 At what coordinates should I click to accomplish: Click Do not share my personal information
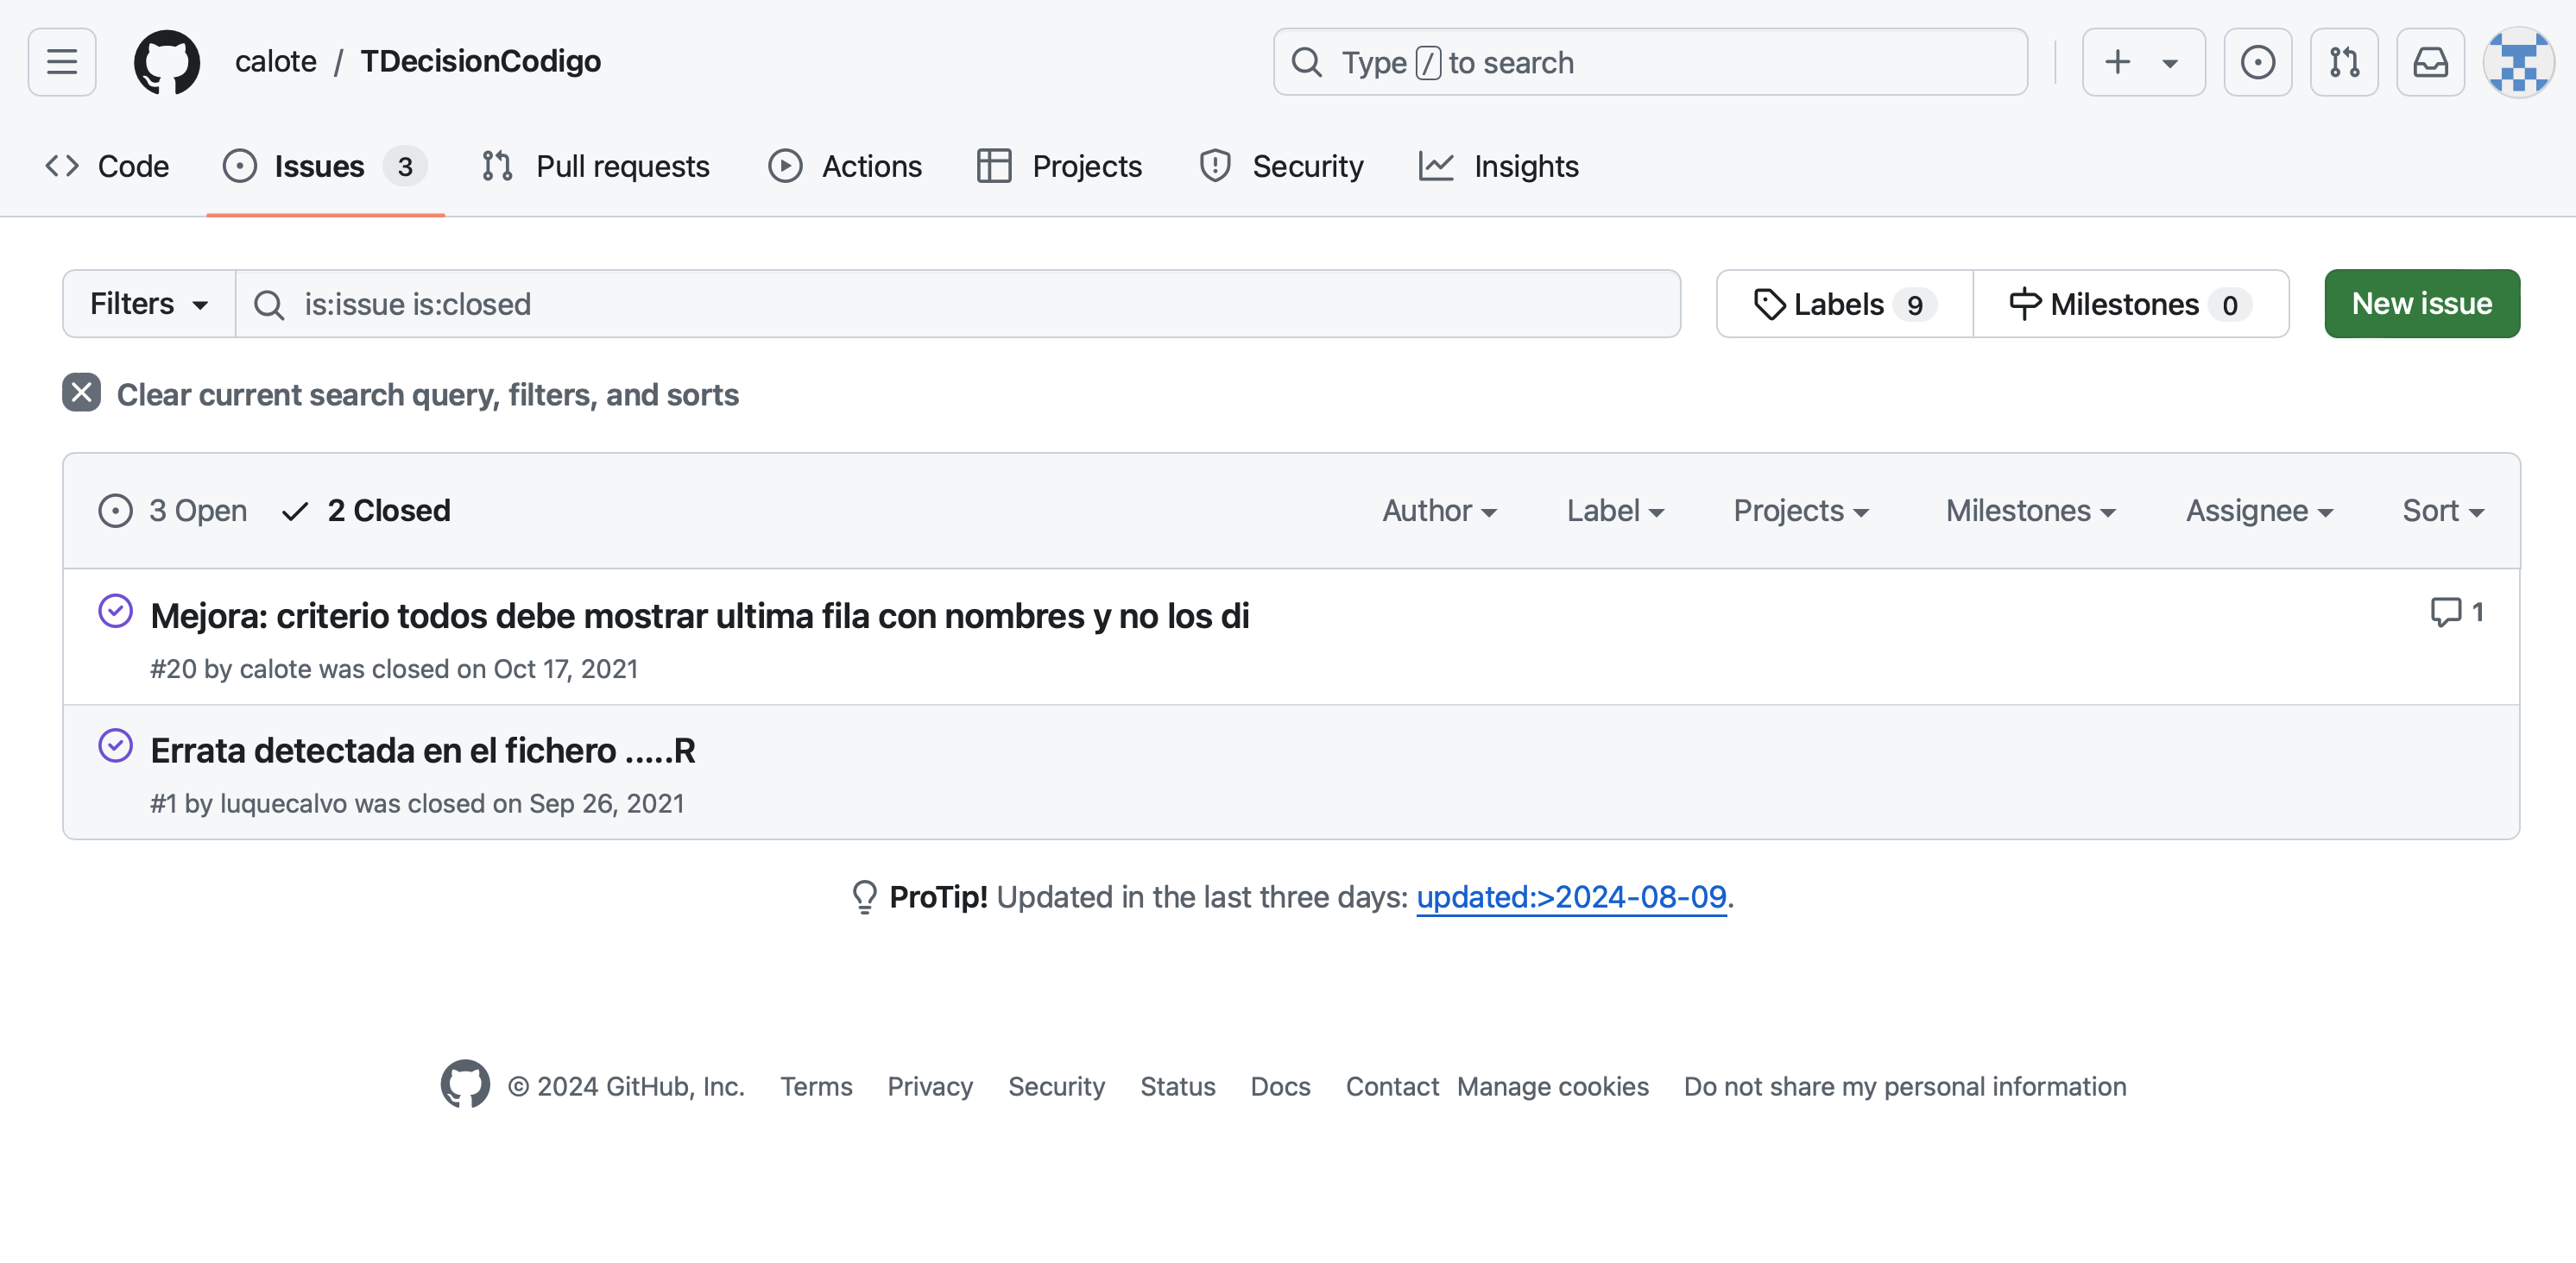pos(1905,1086)
